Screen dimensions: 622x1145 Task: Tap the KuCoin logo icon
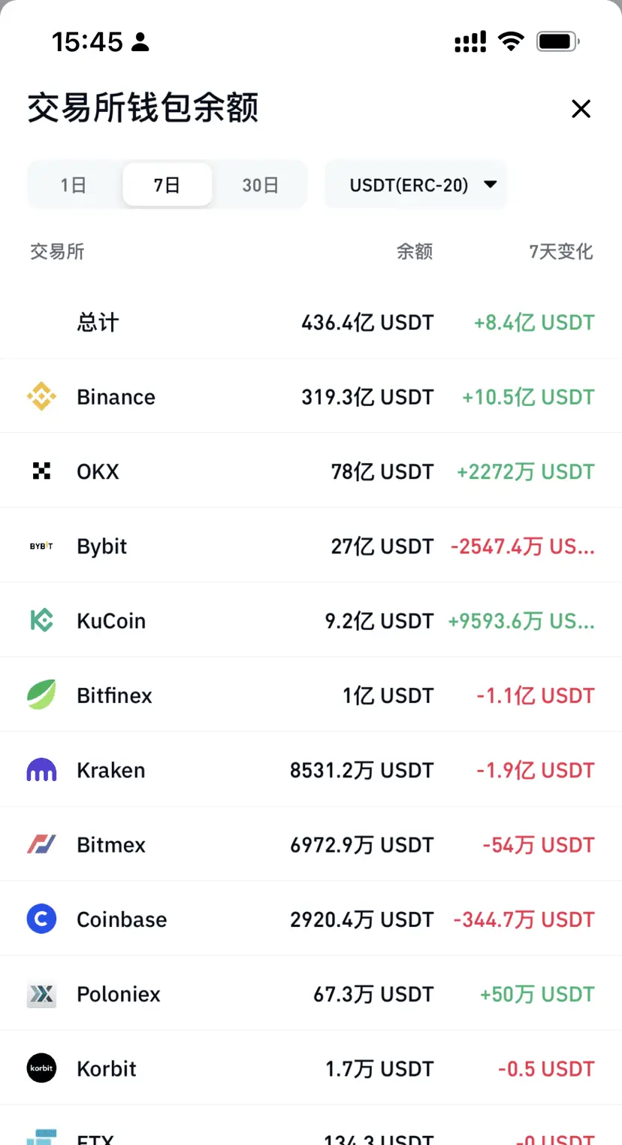coord(41,620)
